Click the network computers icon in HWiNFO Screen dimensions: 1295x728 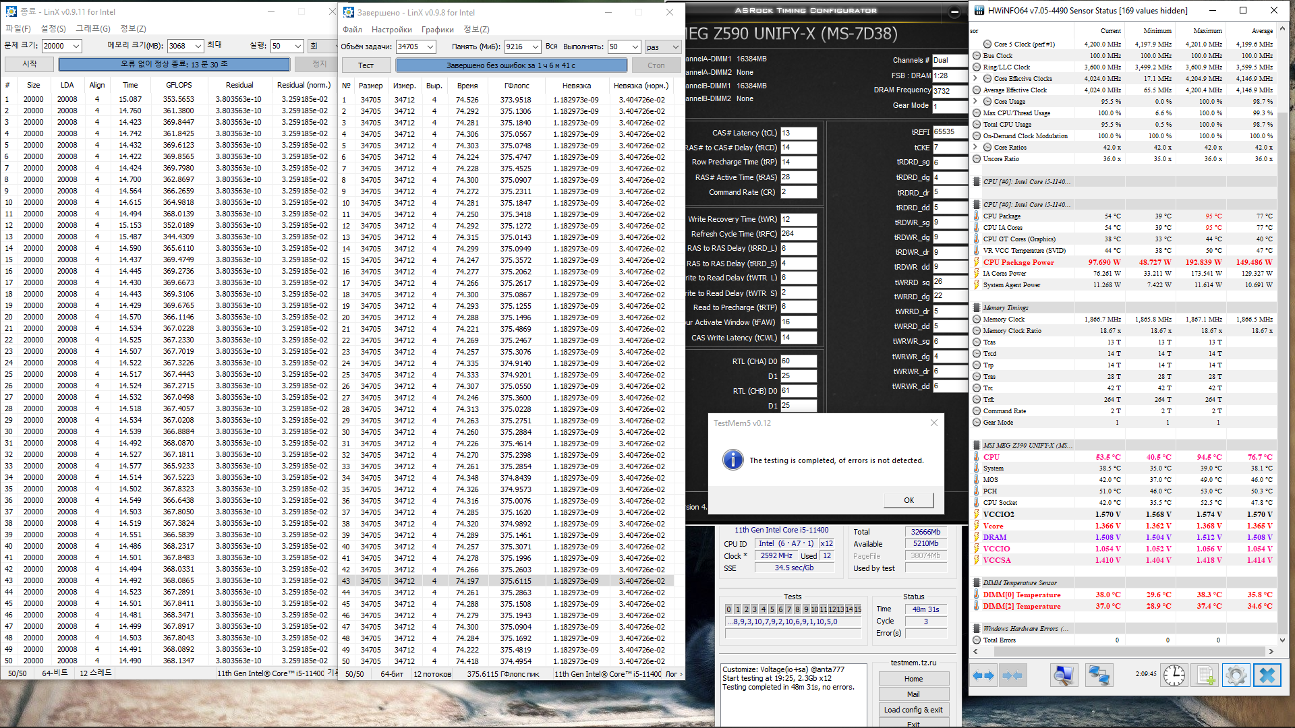[x=1099, y=675]
